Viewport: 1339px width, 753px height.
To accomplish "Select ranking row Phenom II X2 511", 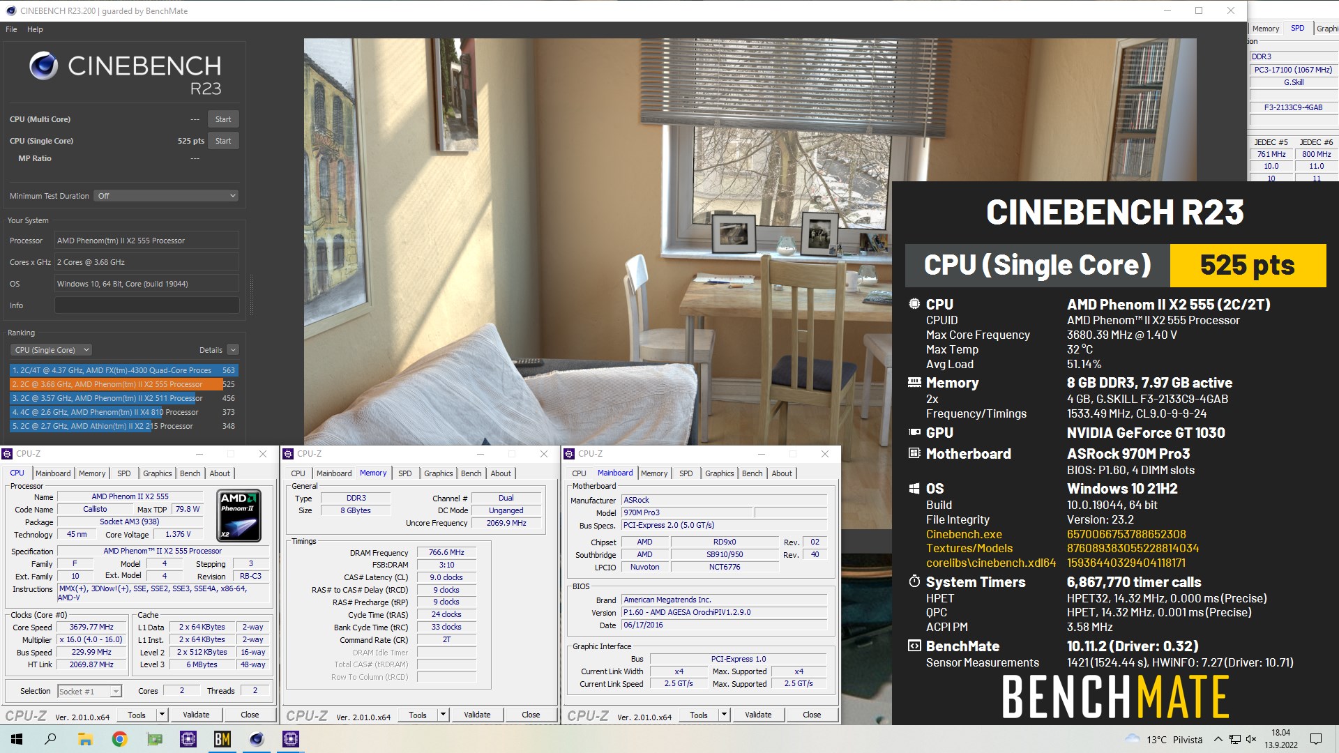I will coord(123,398).
